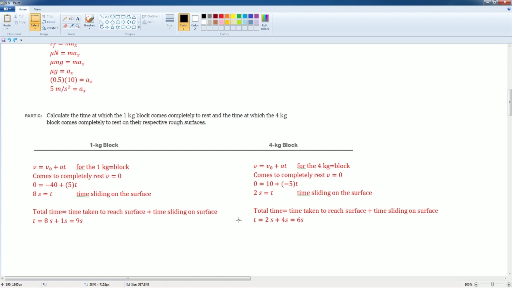This screenshot has width=512, height=288.
Task: Pick the pink color swatch
Action: point(221,22)
